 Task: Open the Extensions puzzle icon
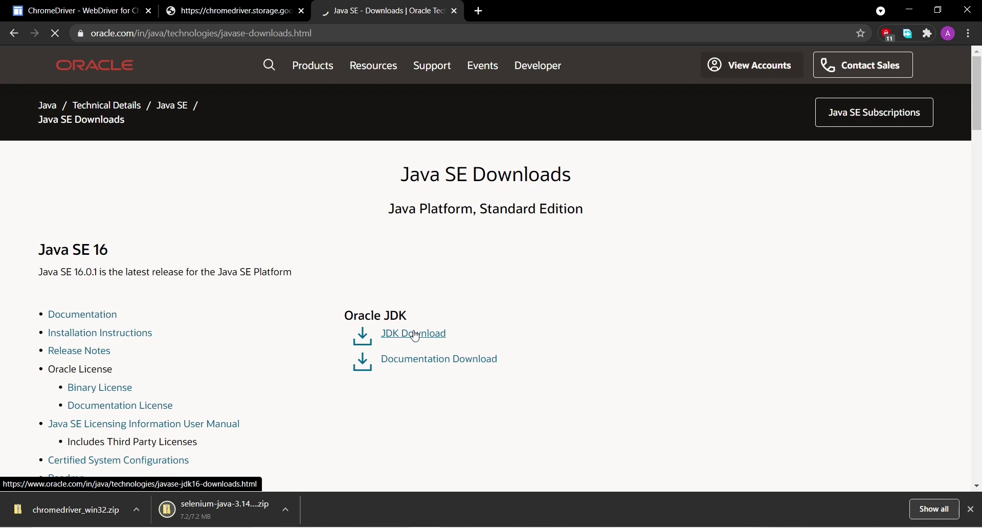click(928, 34)
